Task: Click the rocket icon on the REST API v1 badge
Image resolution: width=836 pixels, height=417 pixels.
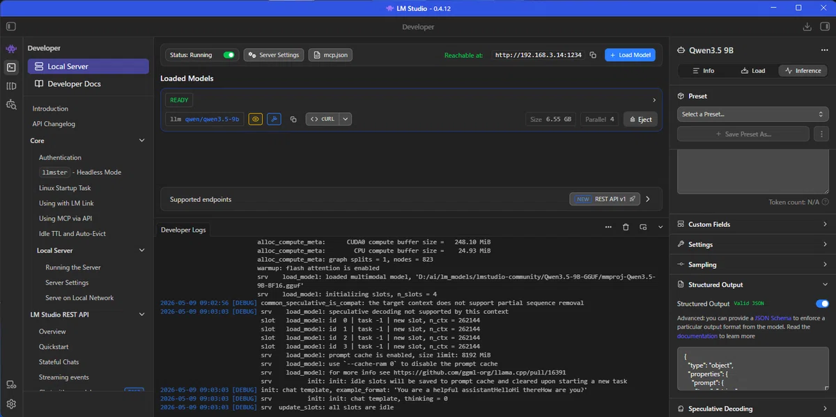Action: click(633, 199)
